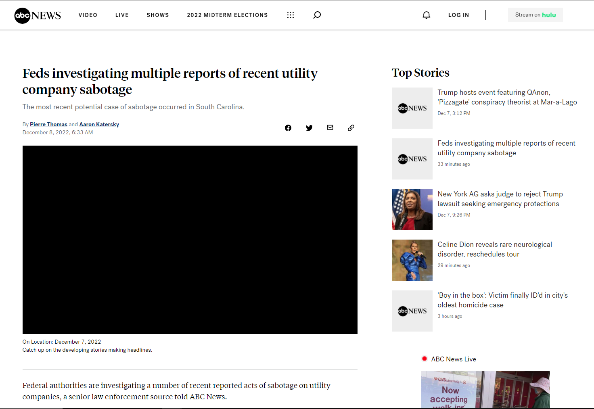Screen dimensions: 594x409
Task: Share article via email icon
Action: tap(330, 127)
